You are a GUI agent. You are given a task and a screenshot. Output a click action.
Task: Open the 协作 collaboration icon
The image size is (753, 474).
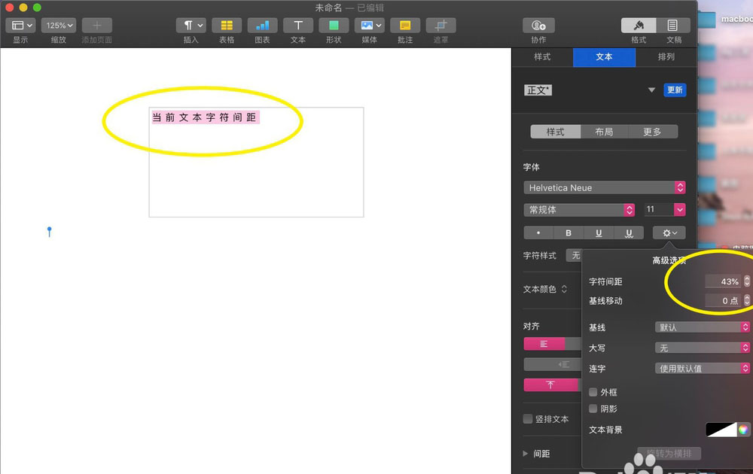click(538, 26)
